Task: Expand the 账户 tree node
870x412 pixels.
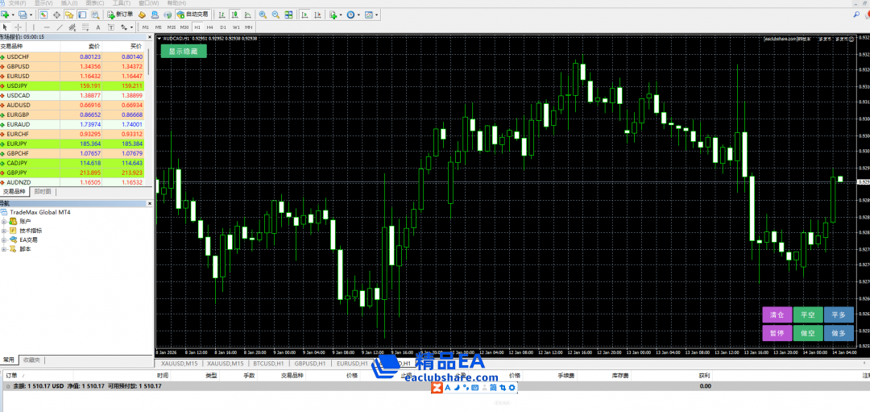Action: tap(4, 221)
